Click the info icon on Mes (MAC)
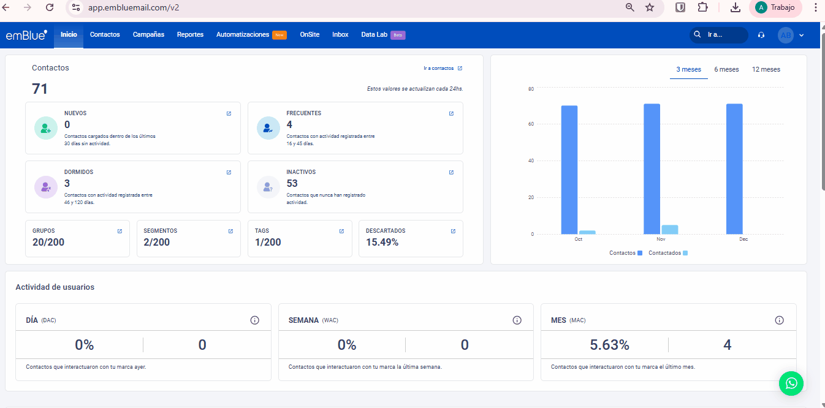Viewport: 825px width, 408px height. pyautogui.click(x=779, y=320)
